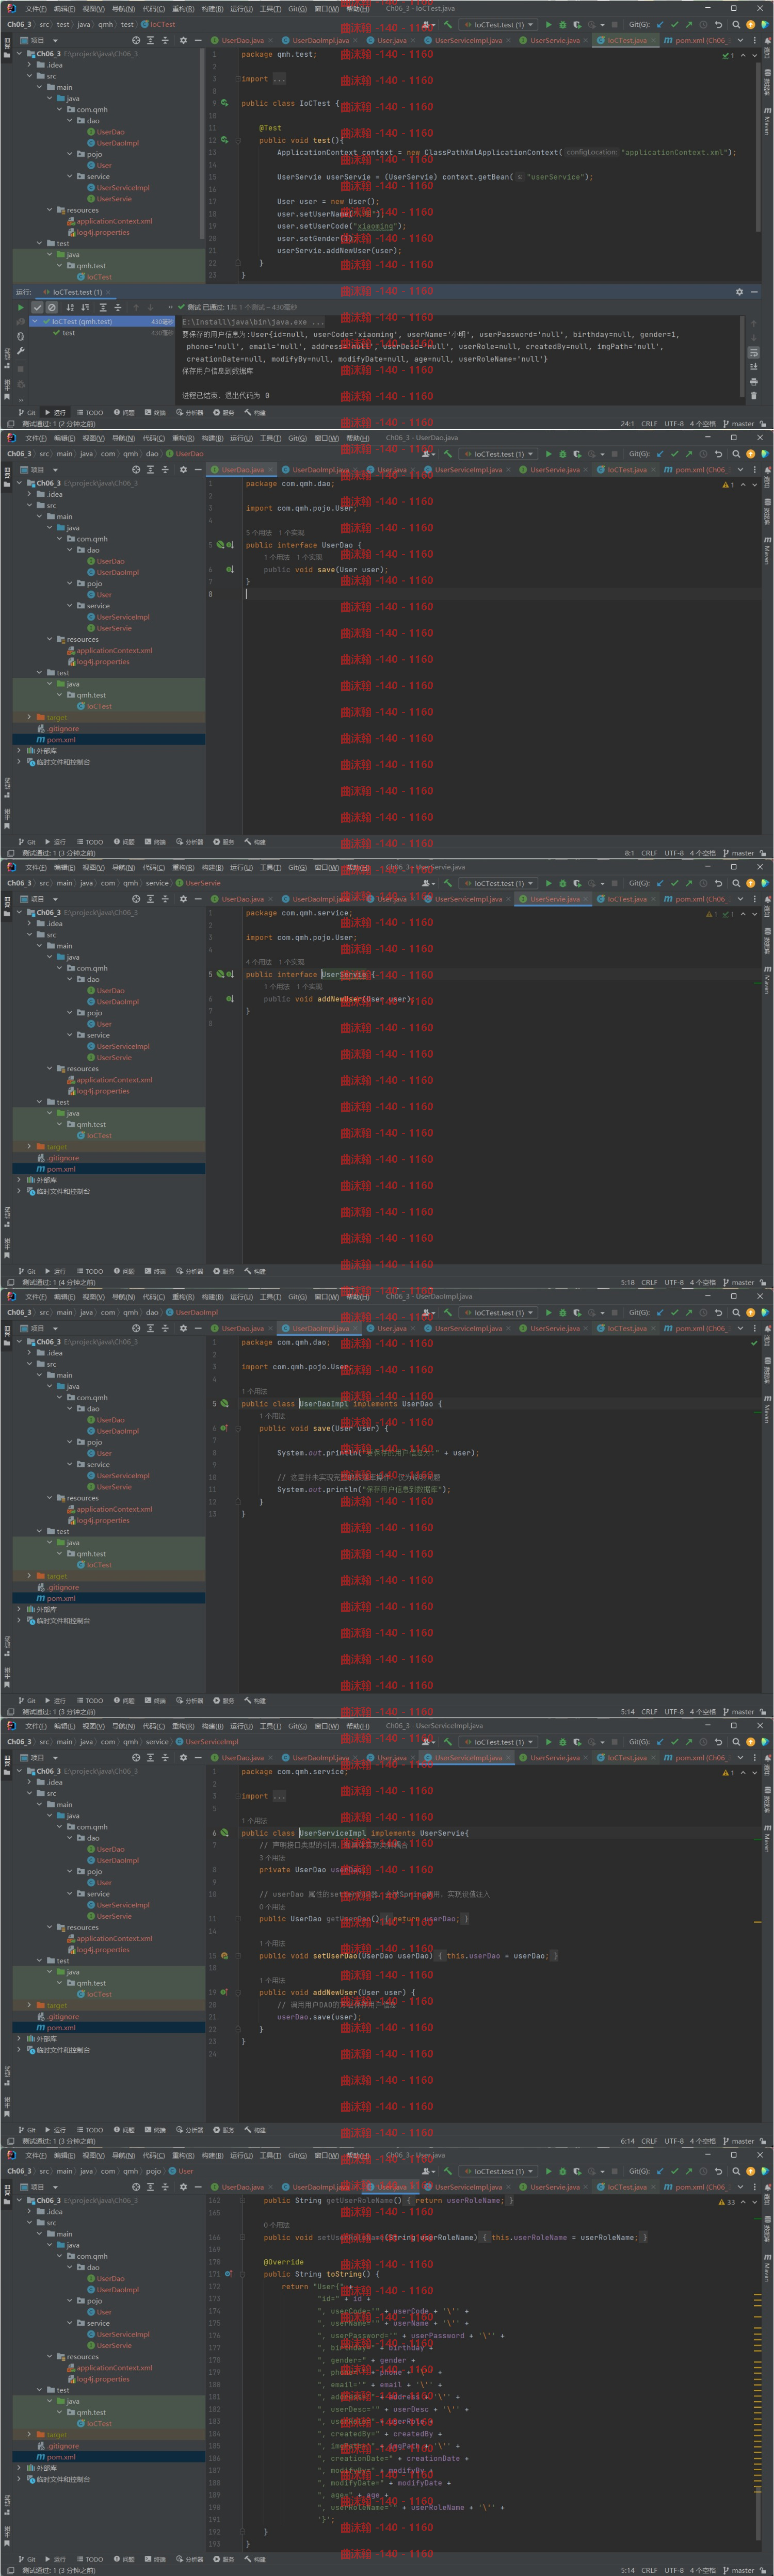
Task: Click 24:1 caret position in IoCTest.java window status bar
Action: coord(627,423)
